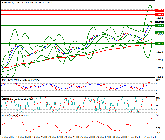Click the RSI scale value 30
The image size is (165, 140).
(x=157, y=91)
